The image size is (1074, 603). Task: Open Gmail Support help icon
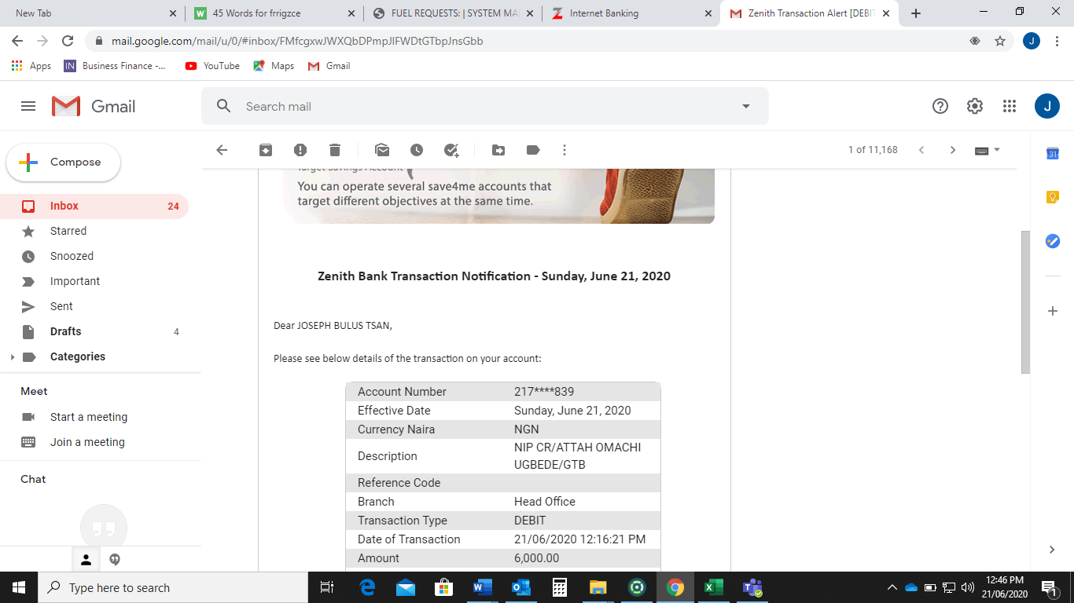pos(940,106)
